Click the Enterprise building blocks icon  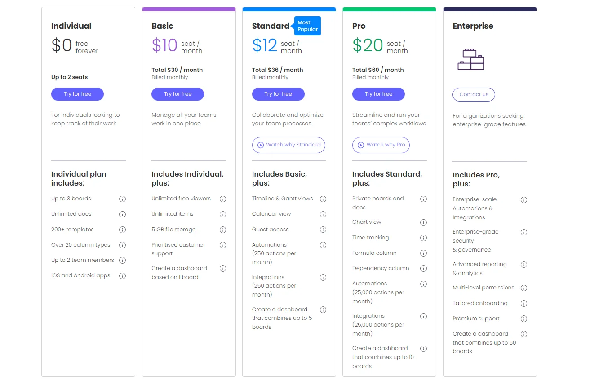click(x=470, y=59)
